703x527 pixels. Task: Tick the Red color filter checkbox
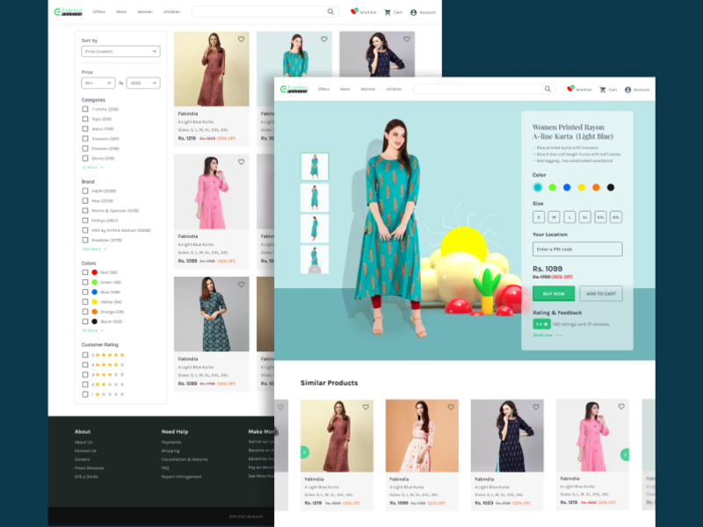tap(85, 272)
